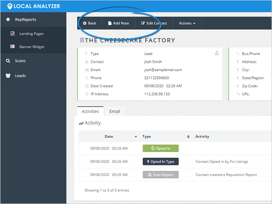The width and height of the screenshot is (272, 204).
Task: Select the Banner Widget grid icon
Action: coord(13,46)
